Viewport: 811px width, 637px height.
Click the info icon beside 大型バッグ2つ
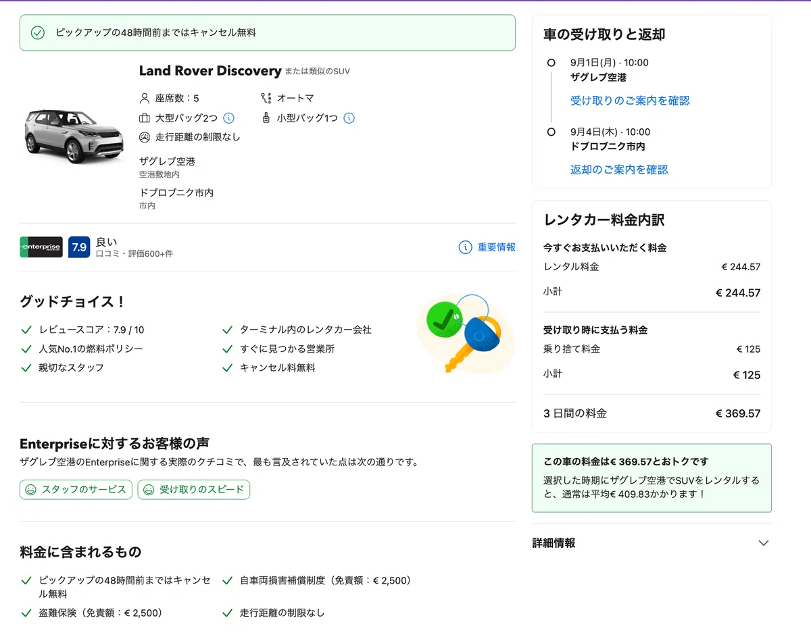tap(229, 118)
